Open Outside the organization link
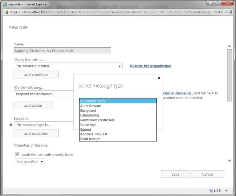This screenshot has height=196, width=236. pyautogui.click(x=151, y=66)
